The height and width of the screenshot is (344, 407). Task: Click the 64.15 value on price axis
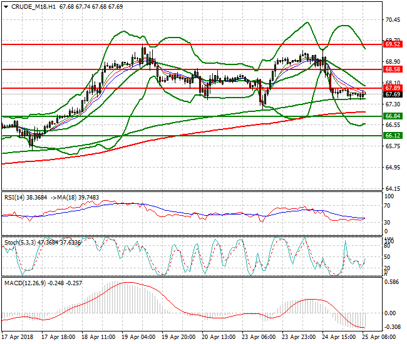[x=392, y=188]
